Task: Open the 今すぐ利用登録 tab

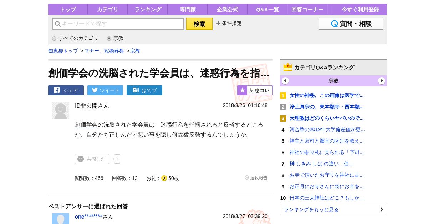Action: pyautogui.click(x=360, y=9)
